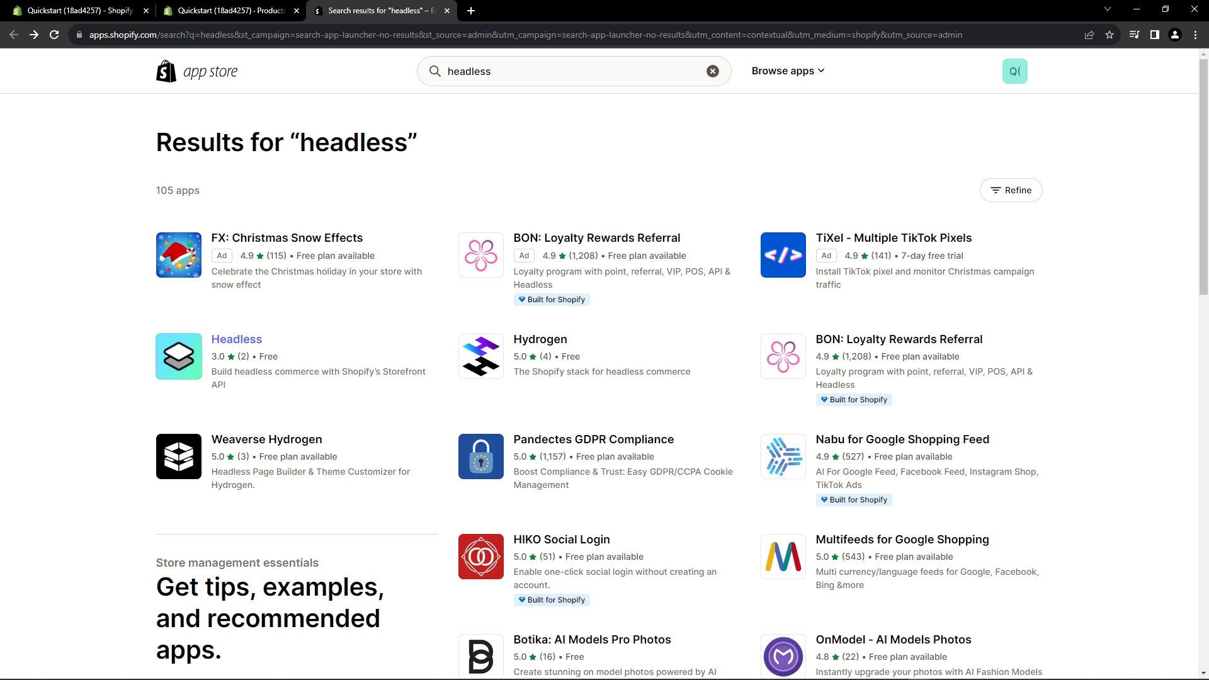
Task: Open the Browse apps dropdown
Action: tap(788, 71)
